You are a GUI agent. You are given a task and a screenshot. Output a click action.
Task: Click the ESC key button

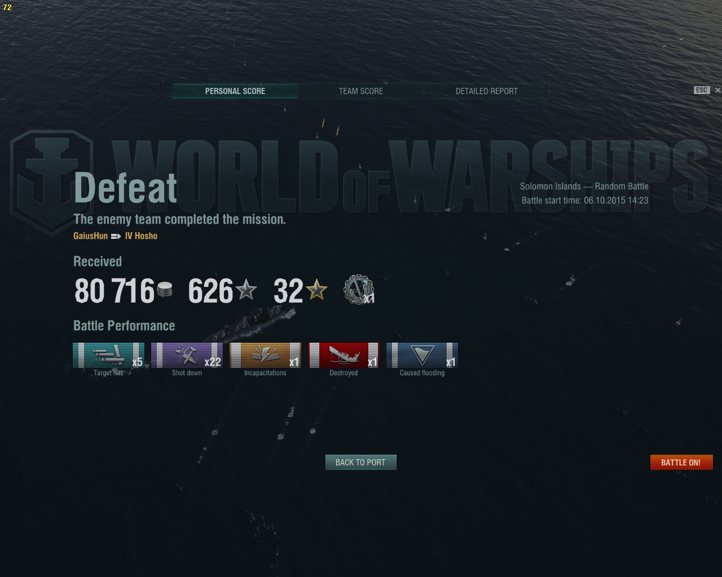point(702,90)
